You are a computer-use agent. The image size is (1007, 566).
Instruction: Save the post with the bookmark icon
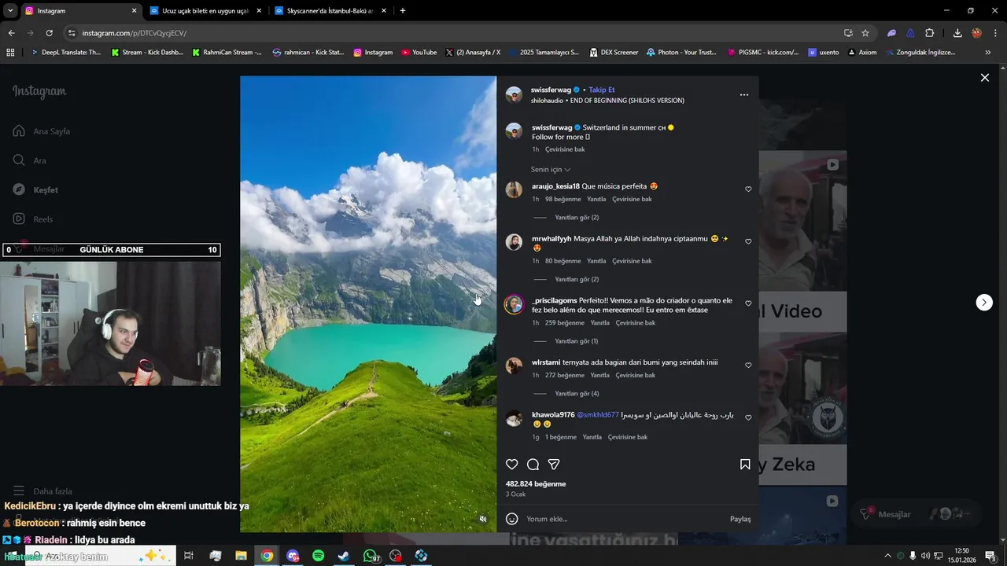coord(745,465)
